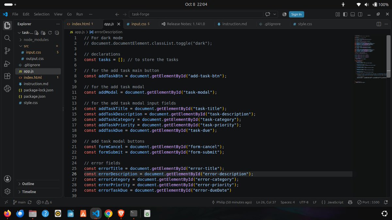Collapse all folders in Explorer
This screenshot has height=220, width=392.
57,33
